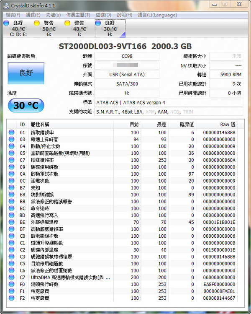Click status icon of attribute B8 row
Viewport: 251px width, 314px height.
[12, 195]
